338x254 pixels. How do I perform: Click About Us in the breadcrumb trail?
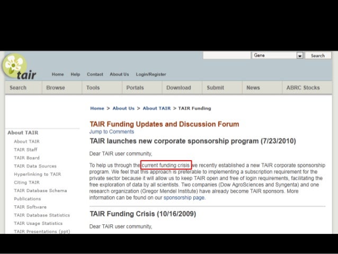(123, 108)
